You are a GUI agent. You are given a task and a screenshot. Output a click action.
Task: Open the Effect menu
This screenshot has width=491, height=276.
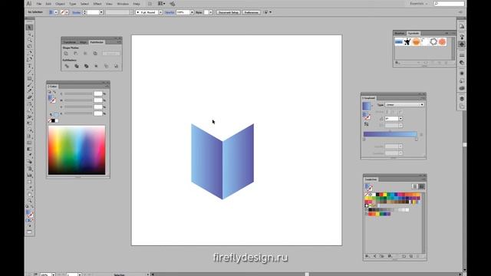(x=97, y=4)
